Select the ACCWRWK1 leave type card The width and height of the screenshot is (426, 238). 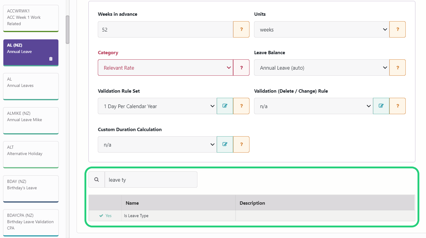[31, 18]
